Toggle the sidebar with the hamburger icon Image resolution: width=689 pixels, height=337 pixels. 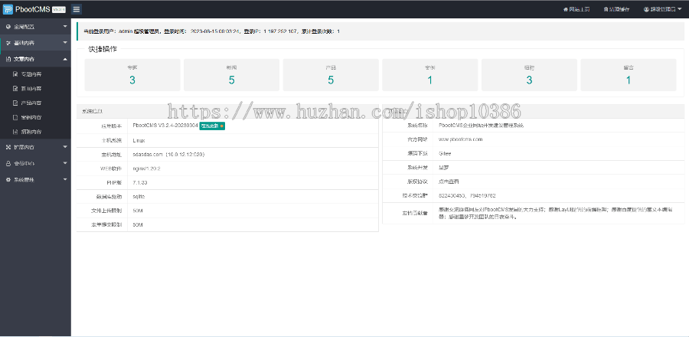point(76,9)
